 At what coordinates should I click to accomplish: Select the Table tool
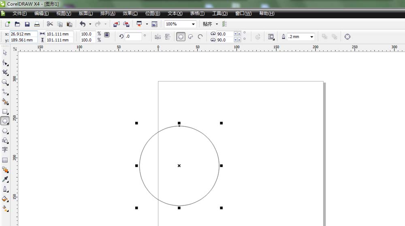pos(5,160)
